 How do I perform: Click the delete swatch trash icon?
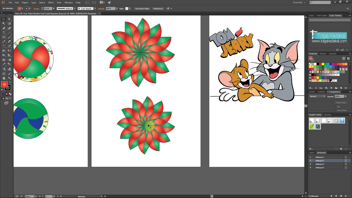(346, 88)
